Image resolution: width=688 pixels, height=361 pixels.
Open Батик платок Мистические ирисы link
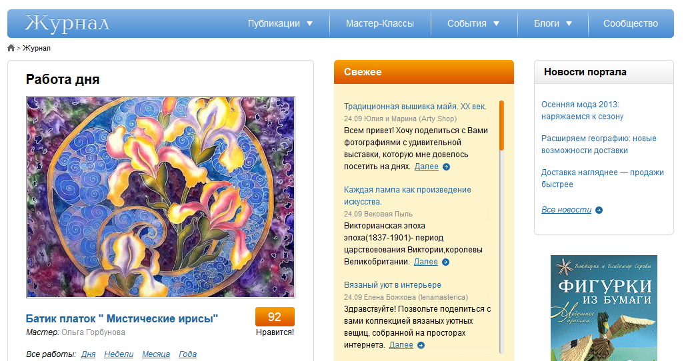122,318
